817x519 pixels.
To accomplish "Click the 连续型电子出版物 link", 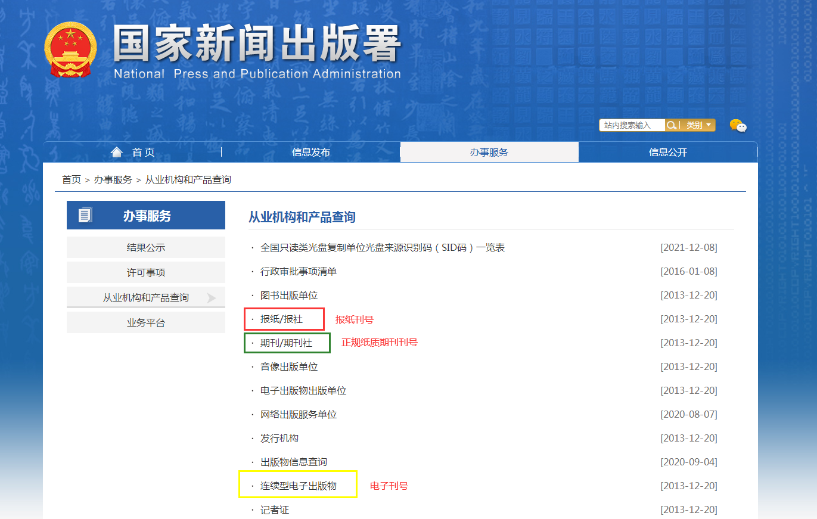I will tap(298, 486).
